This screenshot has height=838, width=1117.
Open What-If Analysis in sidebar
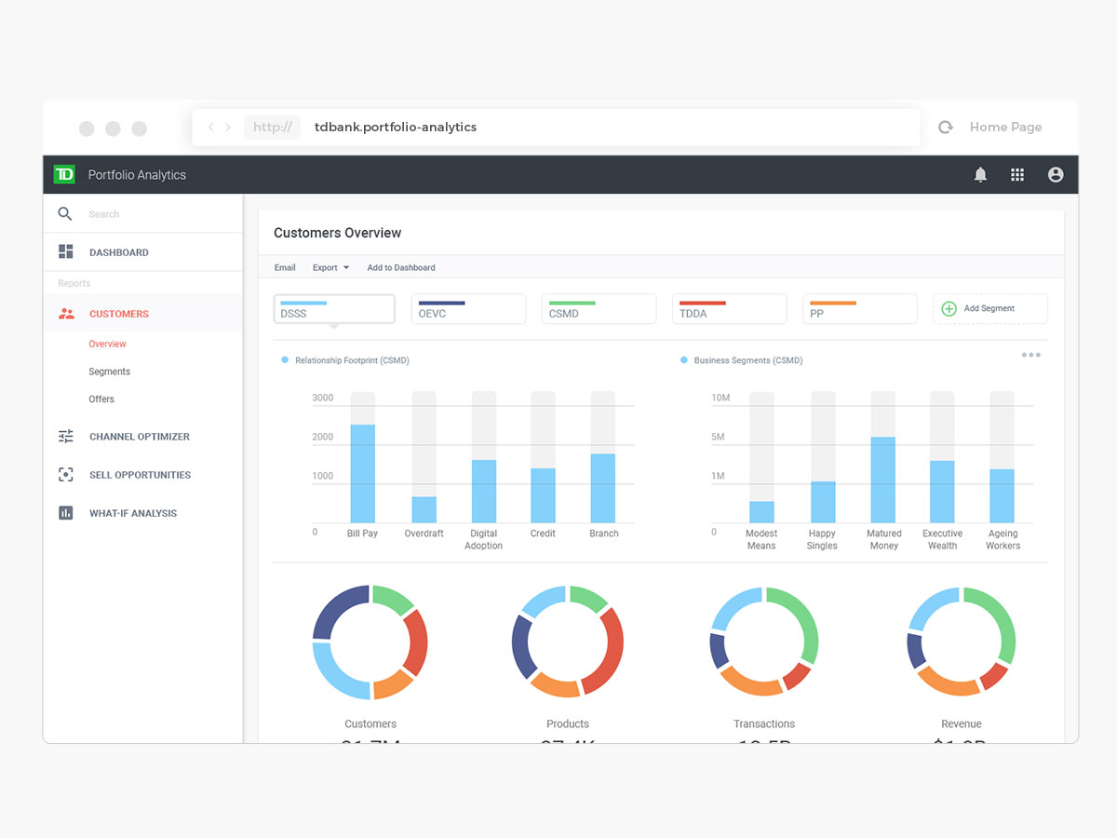click(132, 513)
